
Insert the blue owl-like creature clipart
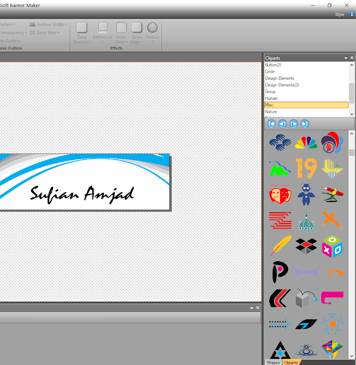[306, 194]
